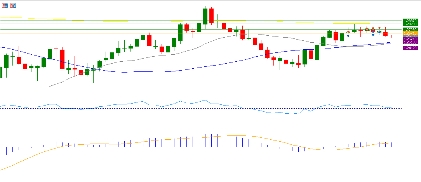This screenshot has width=421, height=182.
Task: Click the red-blue Depth of Market list icon
Action: click(x=5, y=6)
